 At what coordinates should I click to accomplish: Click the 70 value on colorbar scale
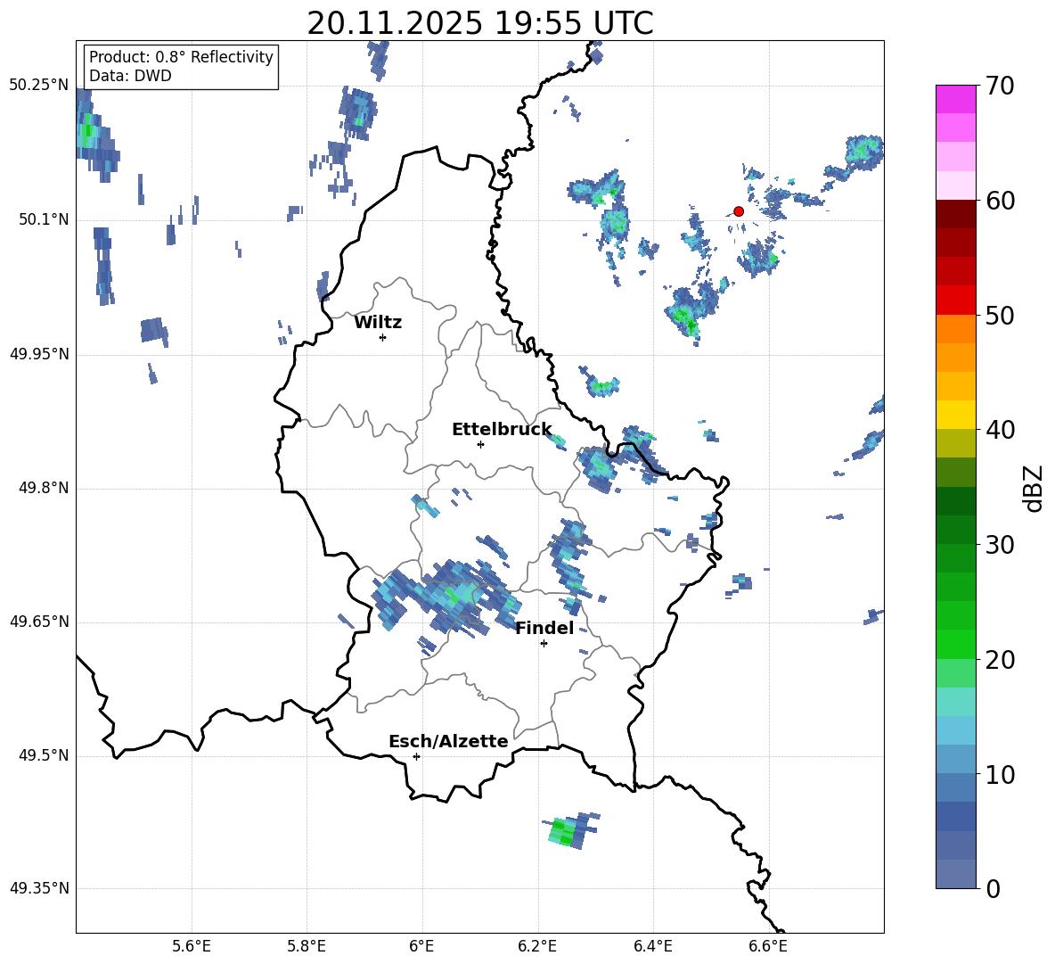(x=1002, y=87)
